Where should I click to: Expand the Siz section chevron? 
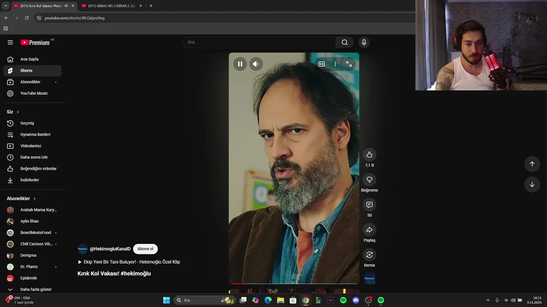(18, 112)
